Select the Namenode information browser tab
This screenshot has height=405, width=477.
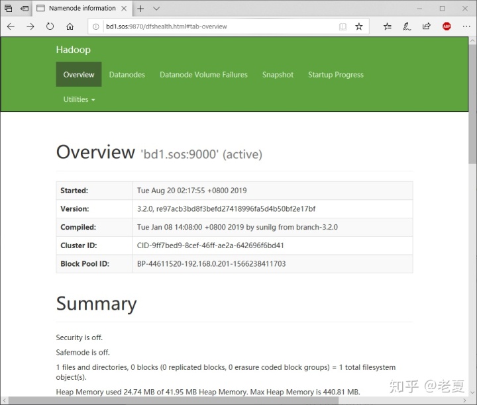tap(82, 8)
